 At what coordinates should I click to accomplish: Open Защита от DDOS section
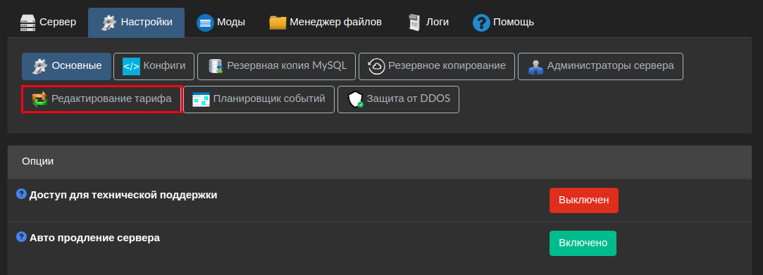click(x=398, y=100)
